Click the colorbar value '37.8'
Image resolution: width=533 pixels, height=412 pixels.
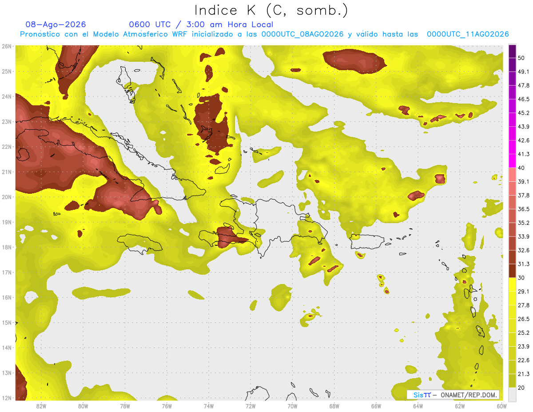524,196
